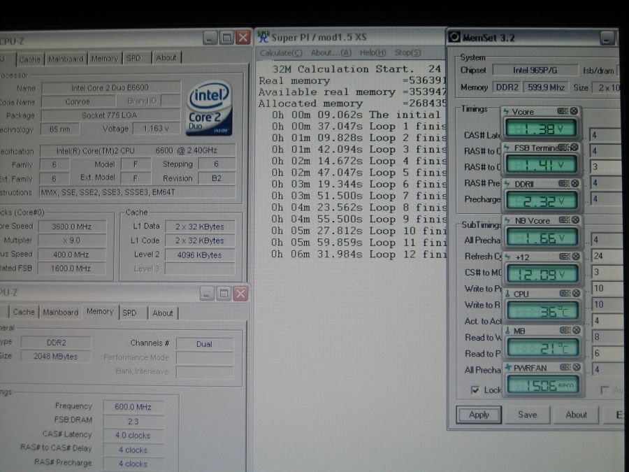Click the Super PI title bar icon
This screenshot has width=629, height=472.
pyautogui.click(x=263, y=36)
